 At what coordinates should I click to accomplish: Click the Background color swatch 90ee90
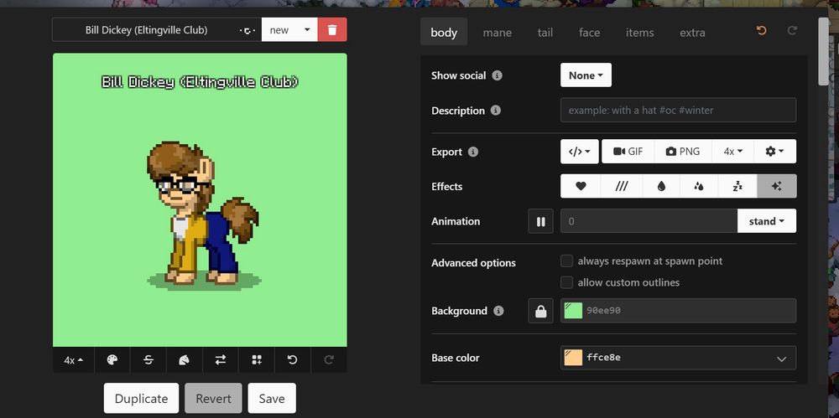point(573,311)
